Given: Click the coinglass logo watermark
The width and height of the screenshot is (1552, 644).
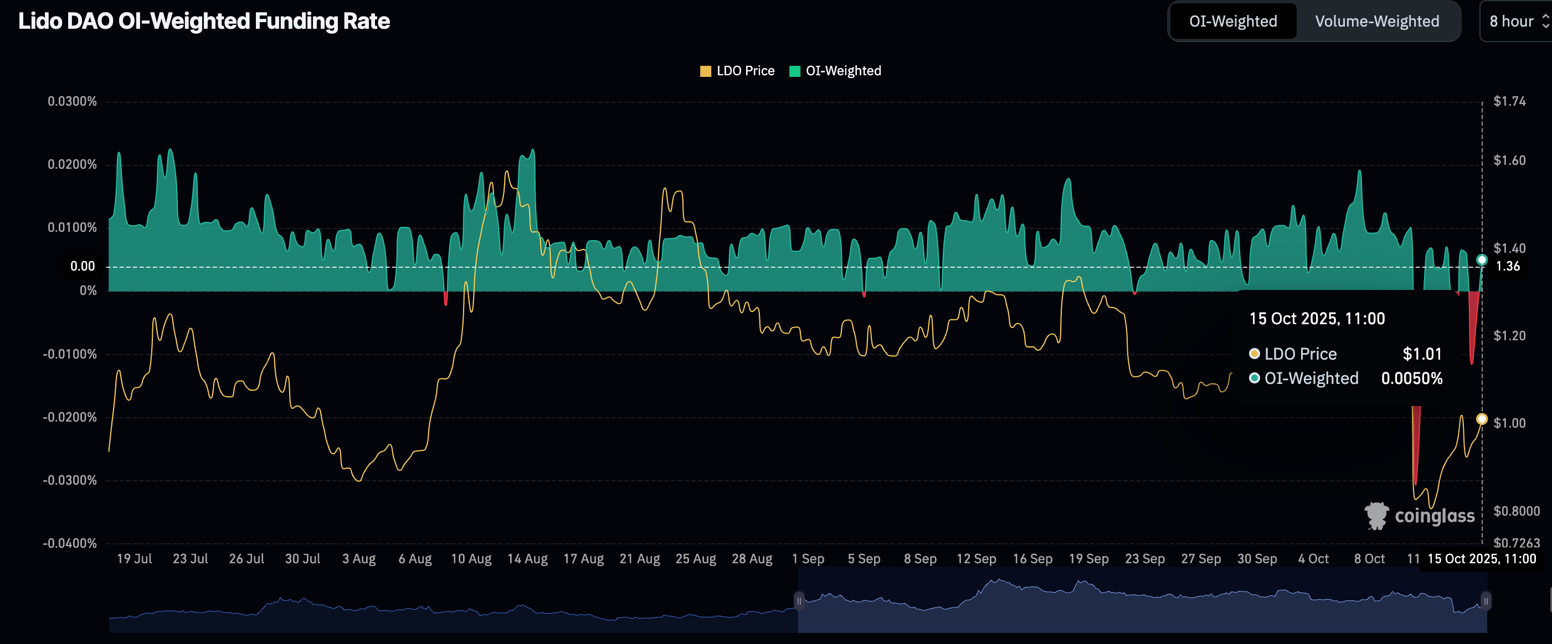Looking at the screenshot, I should pos(1420,516).
